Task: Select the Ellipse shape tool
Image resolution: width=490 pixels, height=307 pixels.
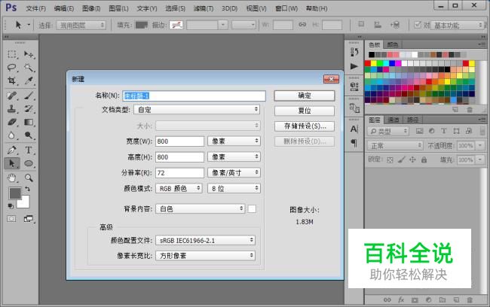Action: click(x=29, y=163)
